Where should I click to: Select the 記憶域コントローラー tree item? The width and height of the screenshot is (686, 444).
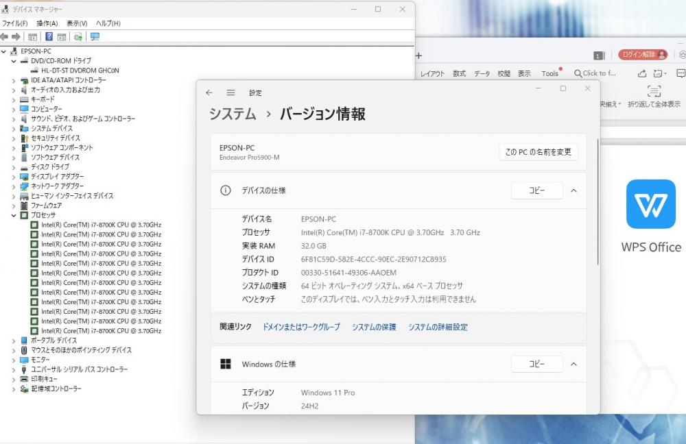[x=56, y=388]
